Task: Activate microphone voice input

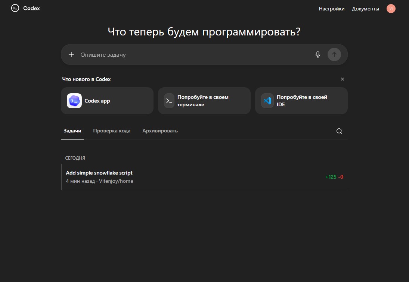Action: click(318, 54)
